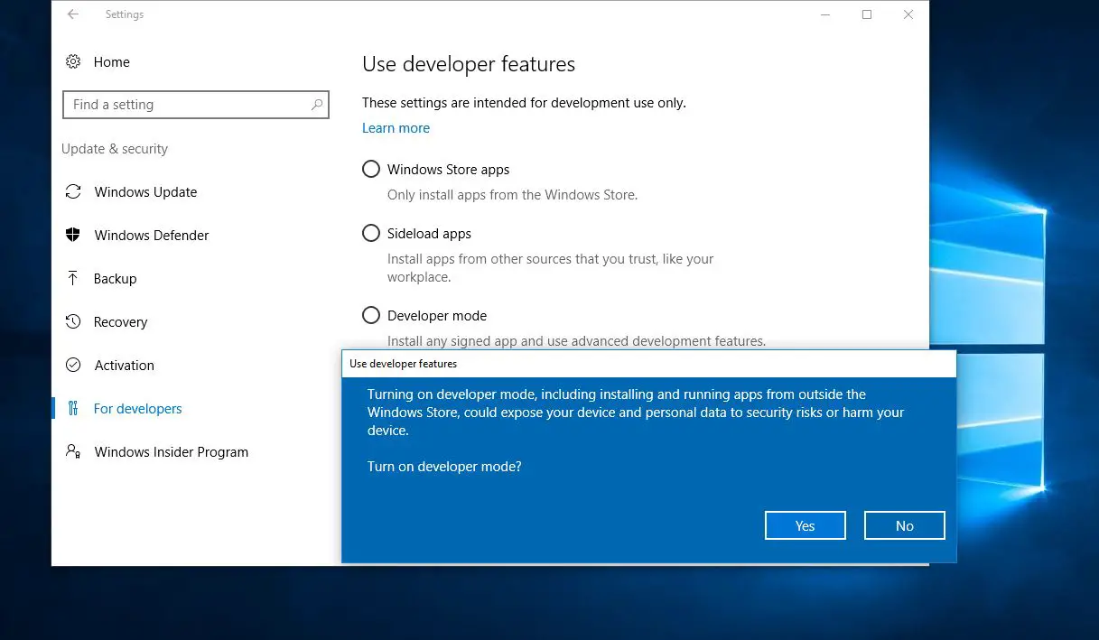Open the Backup section

coord(115,278)
